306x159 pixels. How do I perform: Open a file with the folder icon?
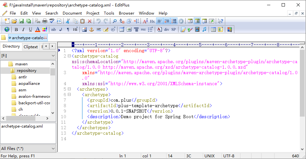pos(14,21)
